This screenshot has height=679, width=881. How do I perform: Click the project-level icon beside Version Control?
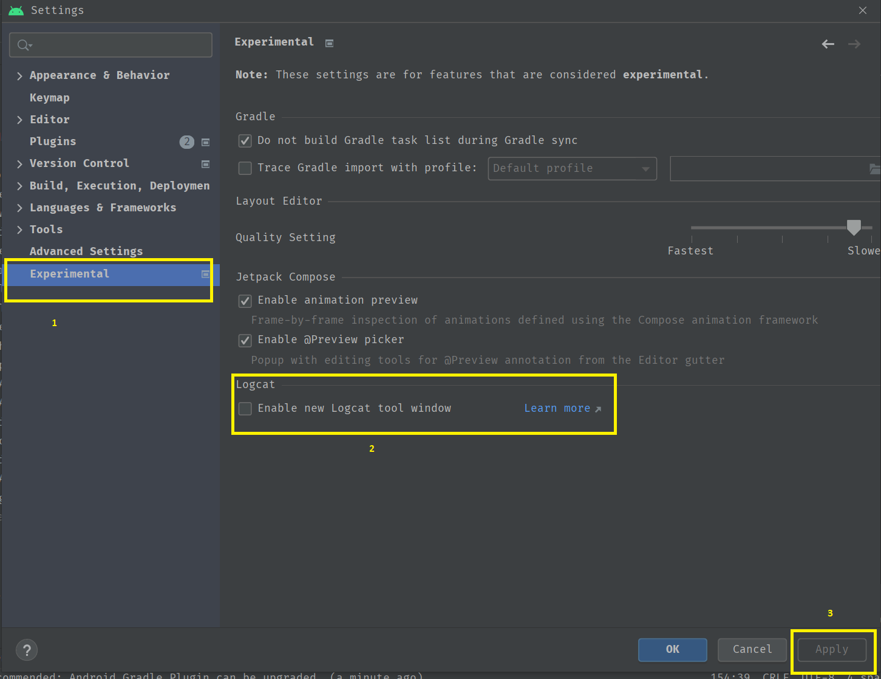point(206,164)
